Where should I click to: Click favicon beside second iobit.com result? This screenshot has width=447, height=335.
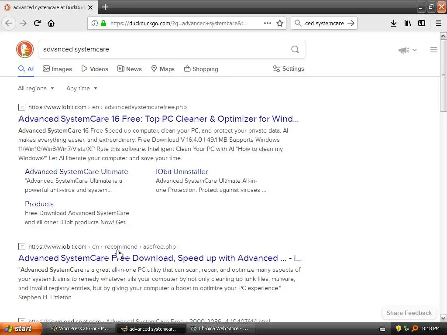coord(22,247)
